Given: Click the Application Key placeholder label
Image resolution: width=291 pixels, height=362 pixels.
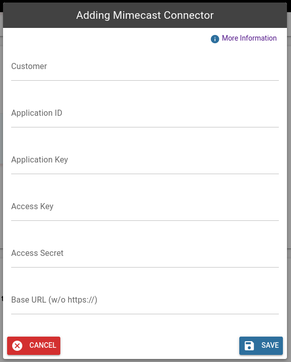Looking at the screenshot, I should (40, 160).
